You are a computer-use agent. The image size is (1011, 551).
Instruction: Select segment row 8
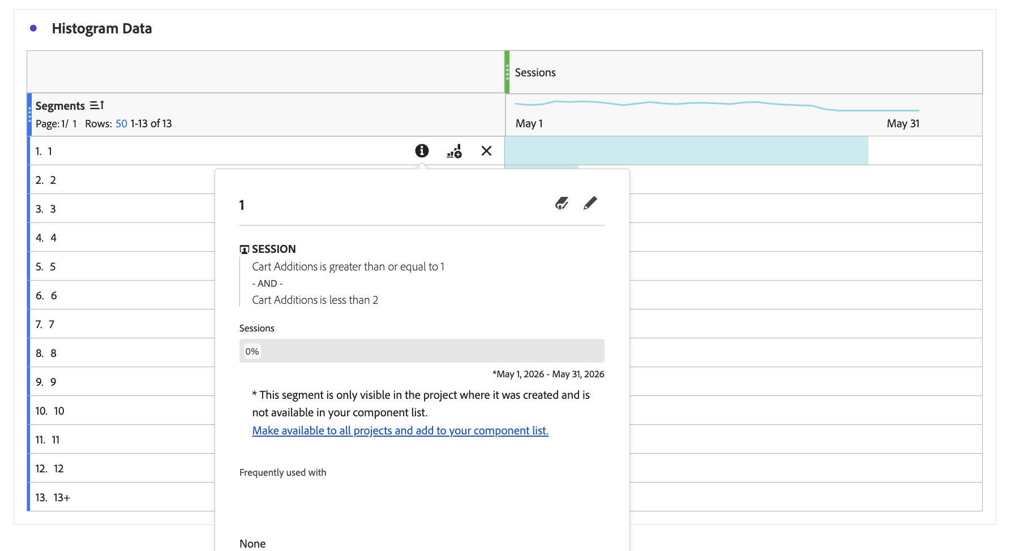coord(122,353)
